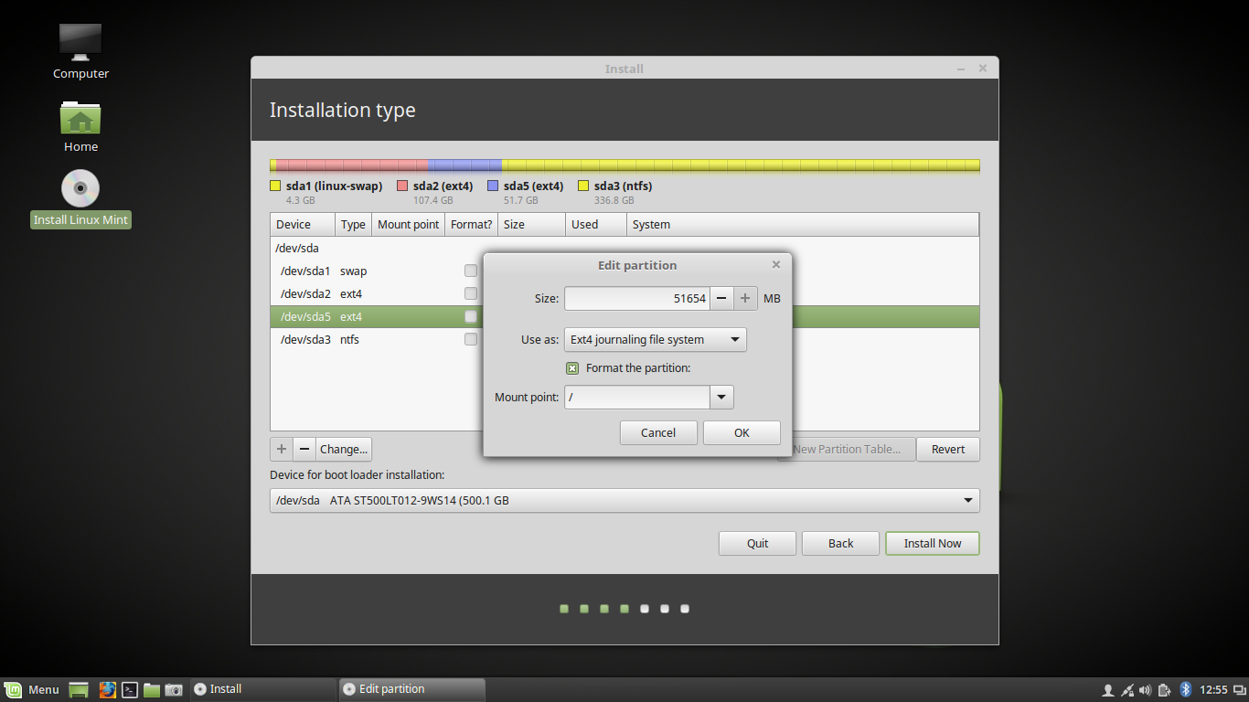
Task: Select the /dev/sda row
Action: (x=624, y=248)
